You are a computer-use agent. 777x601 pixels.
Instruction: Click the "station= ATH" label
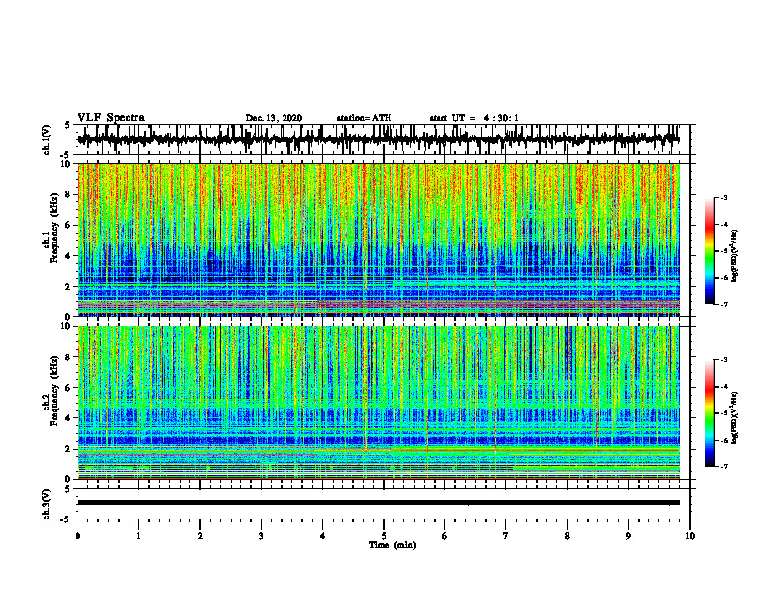pyautogui.click(x=364, y=118)
